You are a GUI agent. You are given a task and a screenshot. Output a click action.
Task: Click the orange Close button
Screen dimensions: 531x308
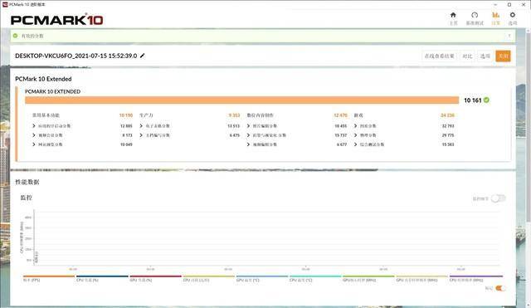tap(503, 56)
